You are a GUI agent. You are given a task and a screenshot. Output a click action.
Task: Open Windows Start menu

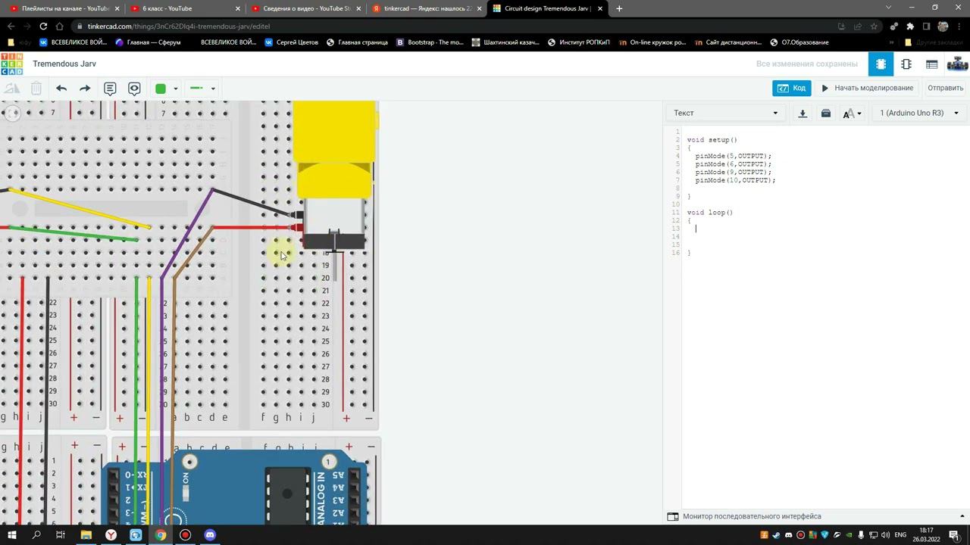(11, 535)
